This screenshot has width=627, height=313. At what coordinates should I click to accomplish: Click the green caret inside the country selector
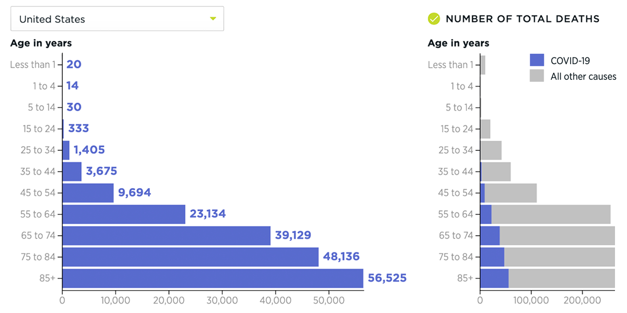tap(213, 18)
